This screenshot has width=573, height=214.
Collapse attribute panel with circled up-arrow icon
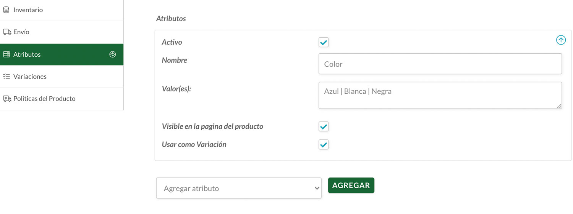[x=561, y=40]
